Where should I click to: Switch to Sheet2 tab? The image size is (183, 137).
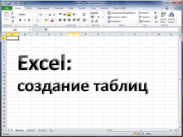point(31,130)
